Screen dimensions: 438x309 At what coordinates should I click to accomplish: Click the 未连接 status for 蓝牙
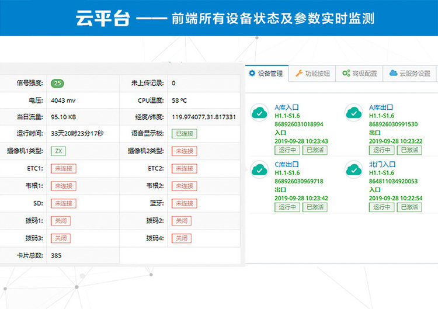coord(183,203)
